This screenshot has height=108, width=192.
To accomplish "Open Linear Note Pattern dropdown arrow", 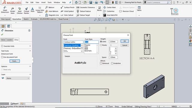I will click(x=40, y=15).
